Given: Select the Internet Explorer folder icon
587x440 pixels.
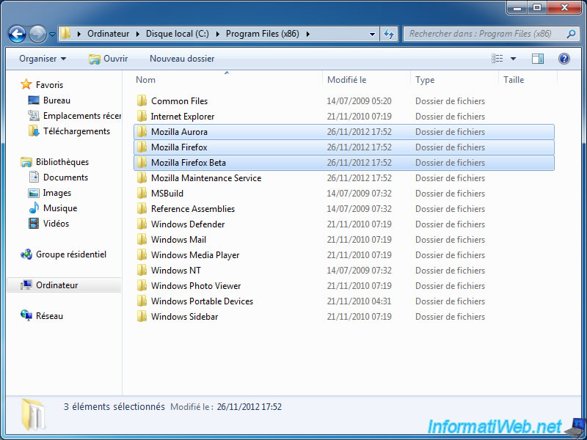Looking at the screenshot, I should tap(142, 117).
